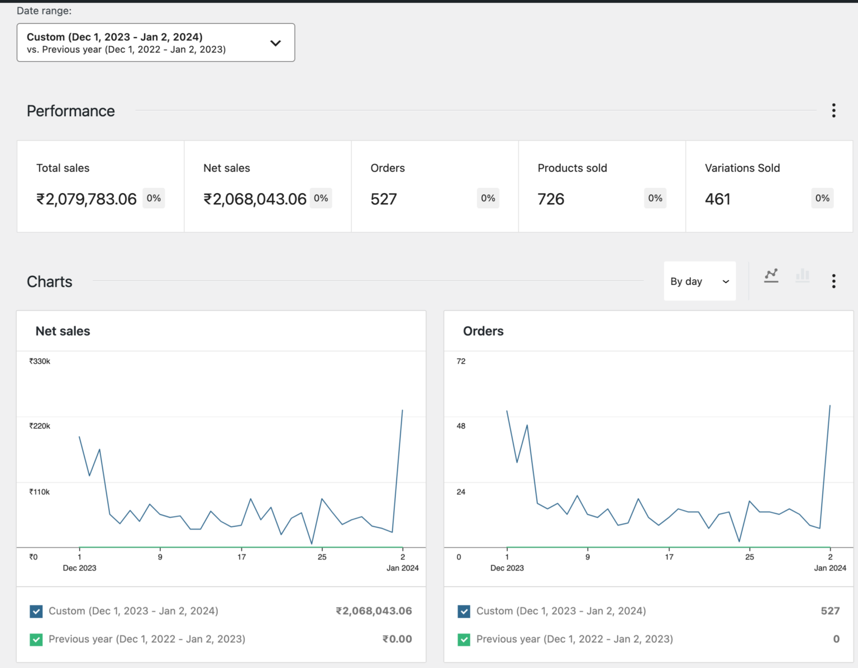
Task: Click the 0% badge on Total sales
Action: click(154, 198)
